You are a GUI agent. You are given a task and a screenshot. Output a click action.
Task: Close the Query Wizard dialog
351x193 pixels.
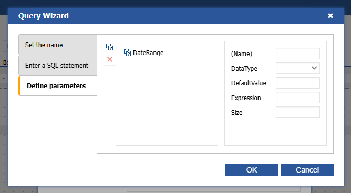pyautogui.click(x=331, y=16)
